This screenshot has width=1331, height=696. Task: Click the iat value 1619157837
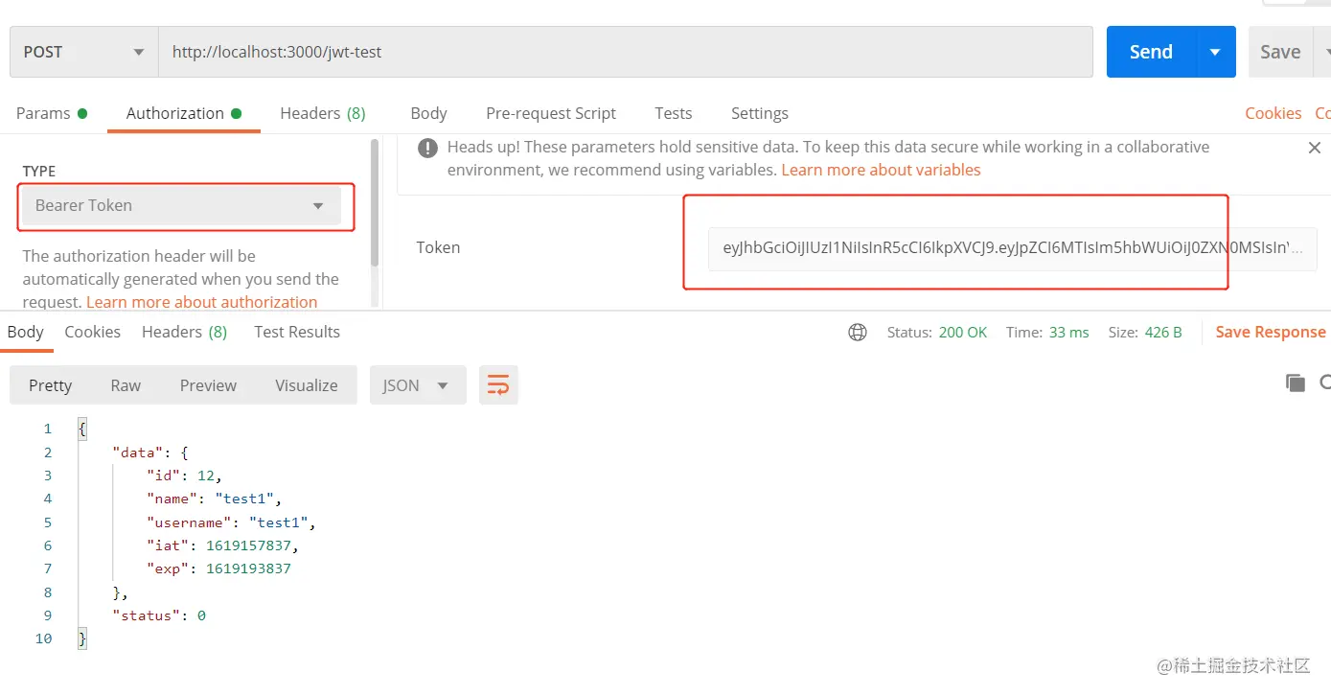point(250,545)
